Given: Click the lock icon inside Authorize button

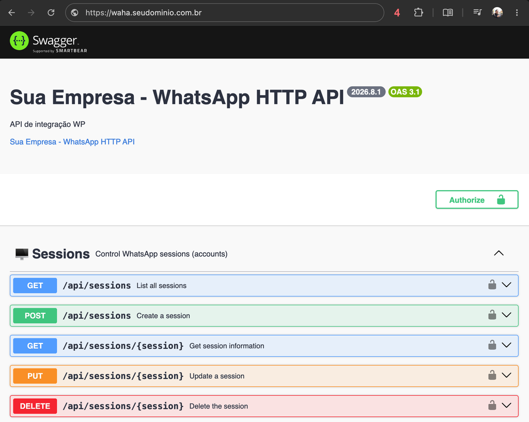Looking at the screenshot, I should (501, 200).
